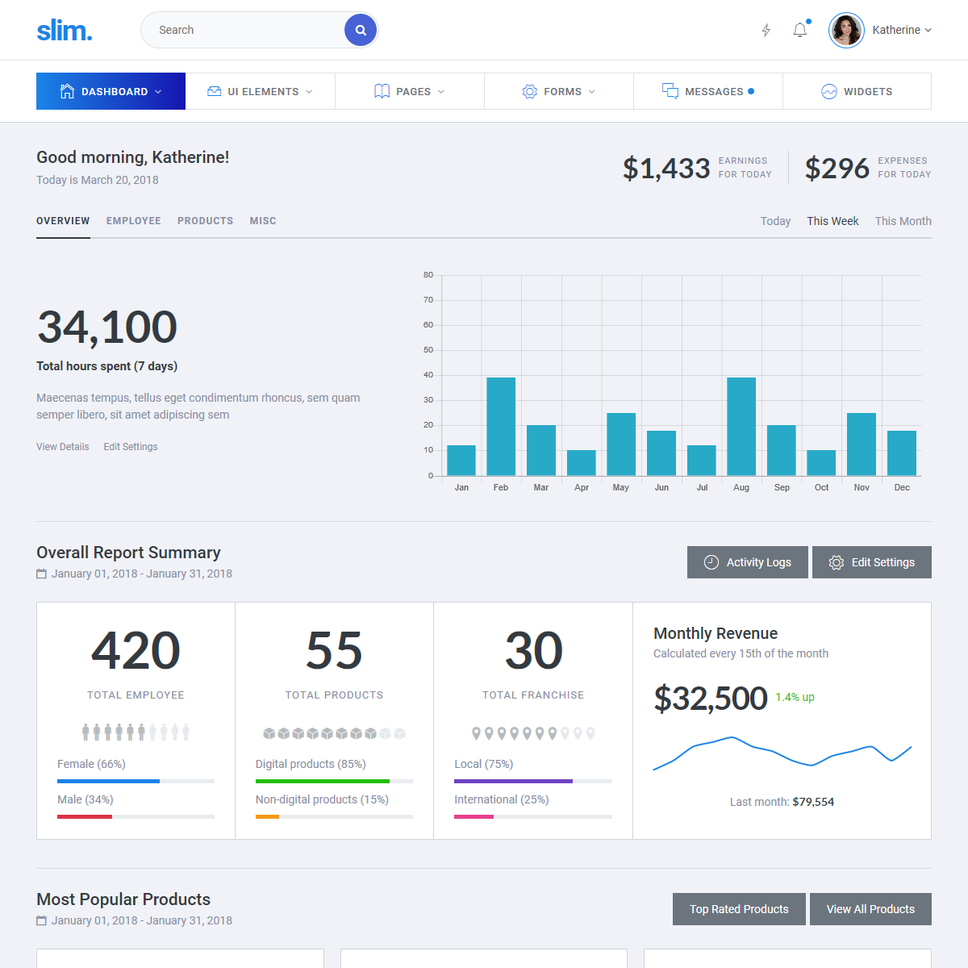Click the slim. logo
Image resolution: width=968 pixels, height=968 pixels.
tap(65, 30)
